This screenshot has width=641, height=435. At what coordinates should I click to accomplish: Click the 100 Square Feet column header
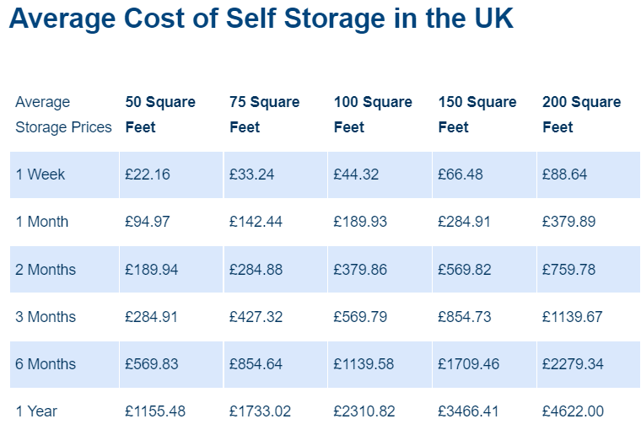[x=373, y=115]
